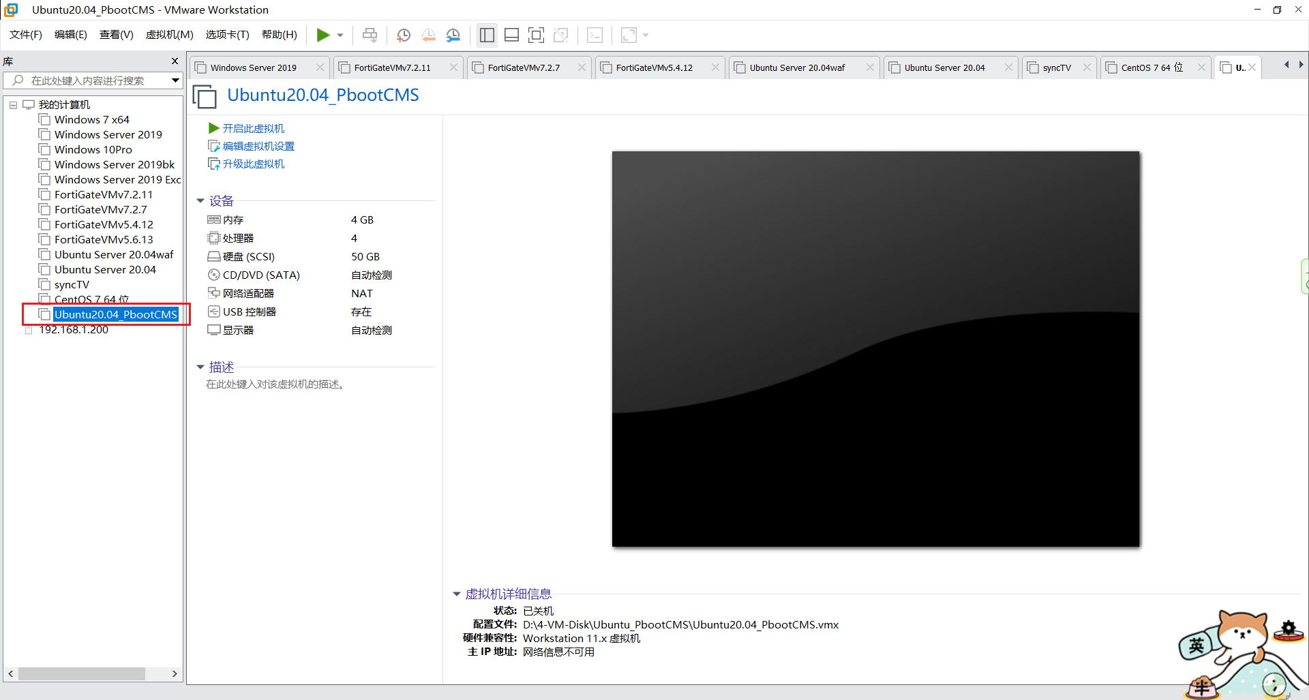Screen dimensions: 1309x700
Task: Open the power options dropdown arrow
Action: (340, 35)
